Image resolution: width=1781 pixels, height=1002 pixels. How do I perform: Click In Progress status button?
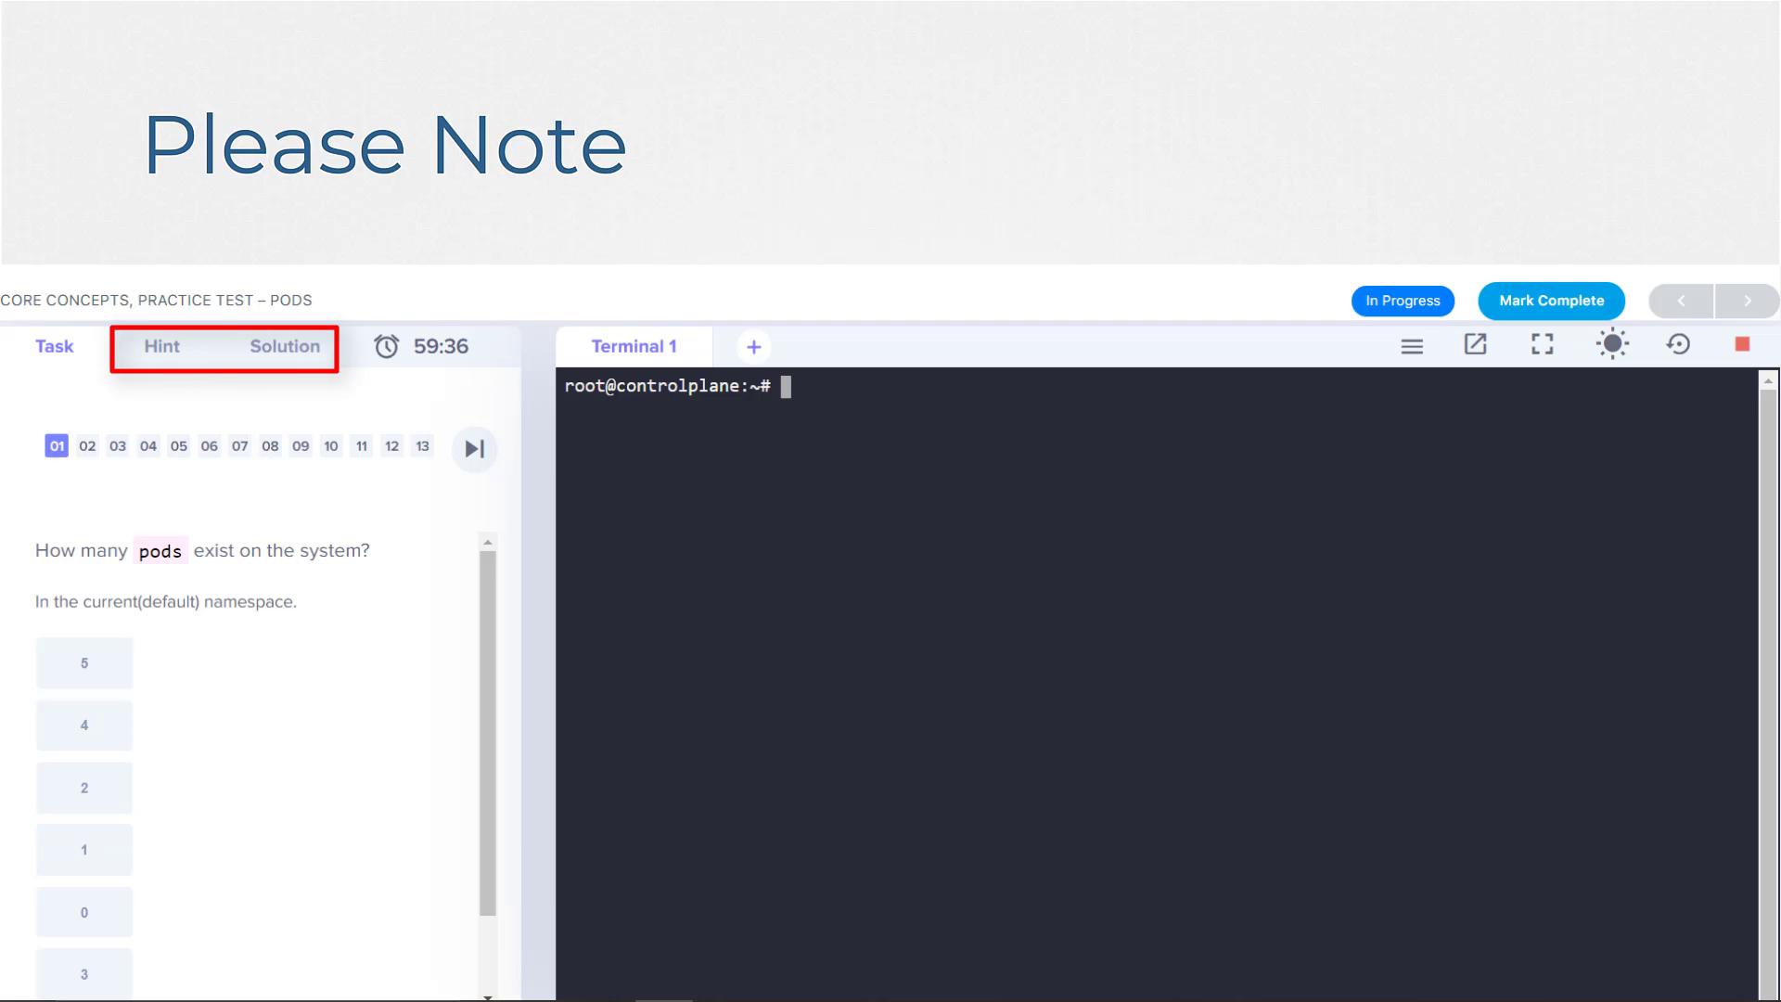pos(1402,300)
